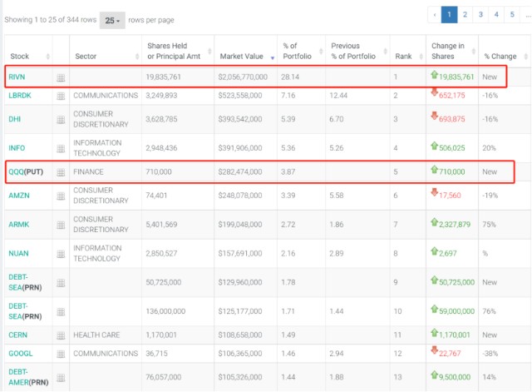Go to page 2 in pagination
532x392 pixels.
tap(465, 15)
